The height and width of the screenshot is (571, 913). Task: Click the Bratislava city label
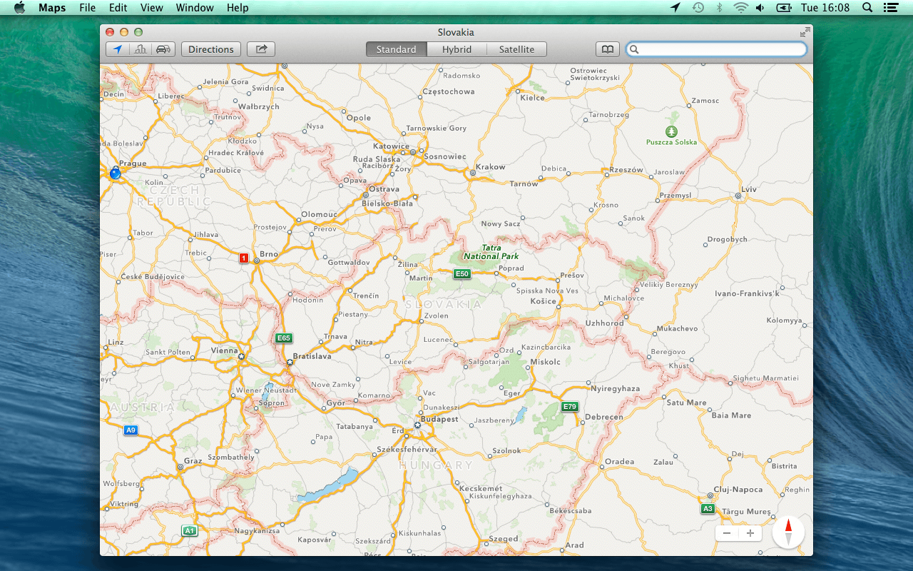(312, 356)
